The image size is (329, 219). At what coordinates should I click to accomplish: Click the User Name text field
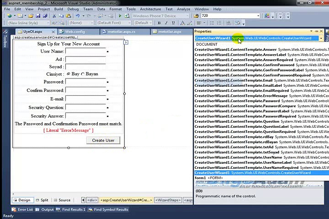coord(85,52)
